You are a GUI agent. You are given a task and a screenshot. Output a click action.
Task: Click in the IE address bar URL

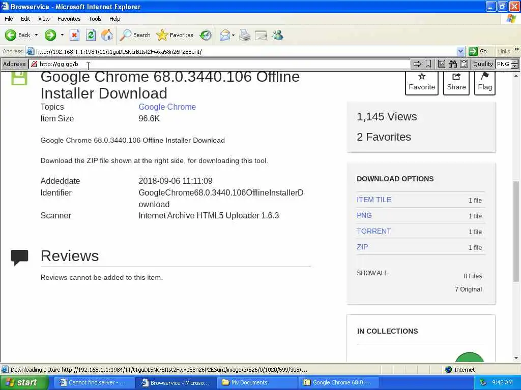point(246,51)
